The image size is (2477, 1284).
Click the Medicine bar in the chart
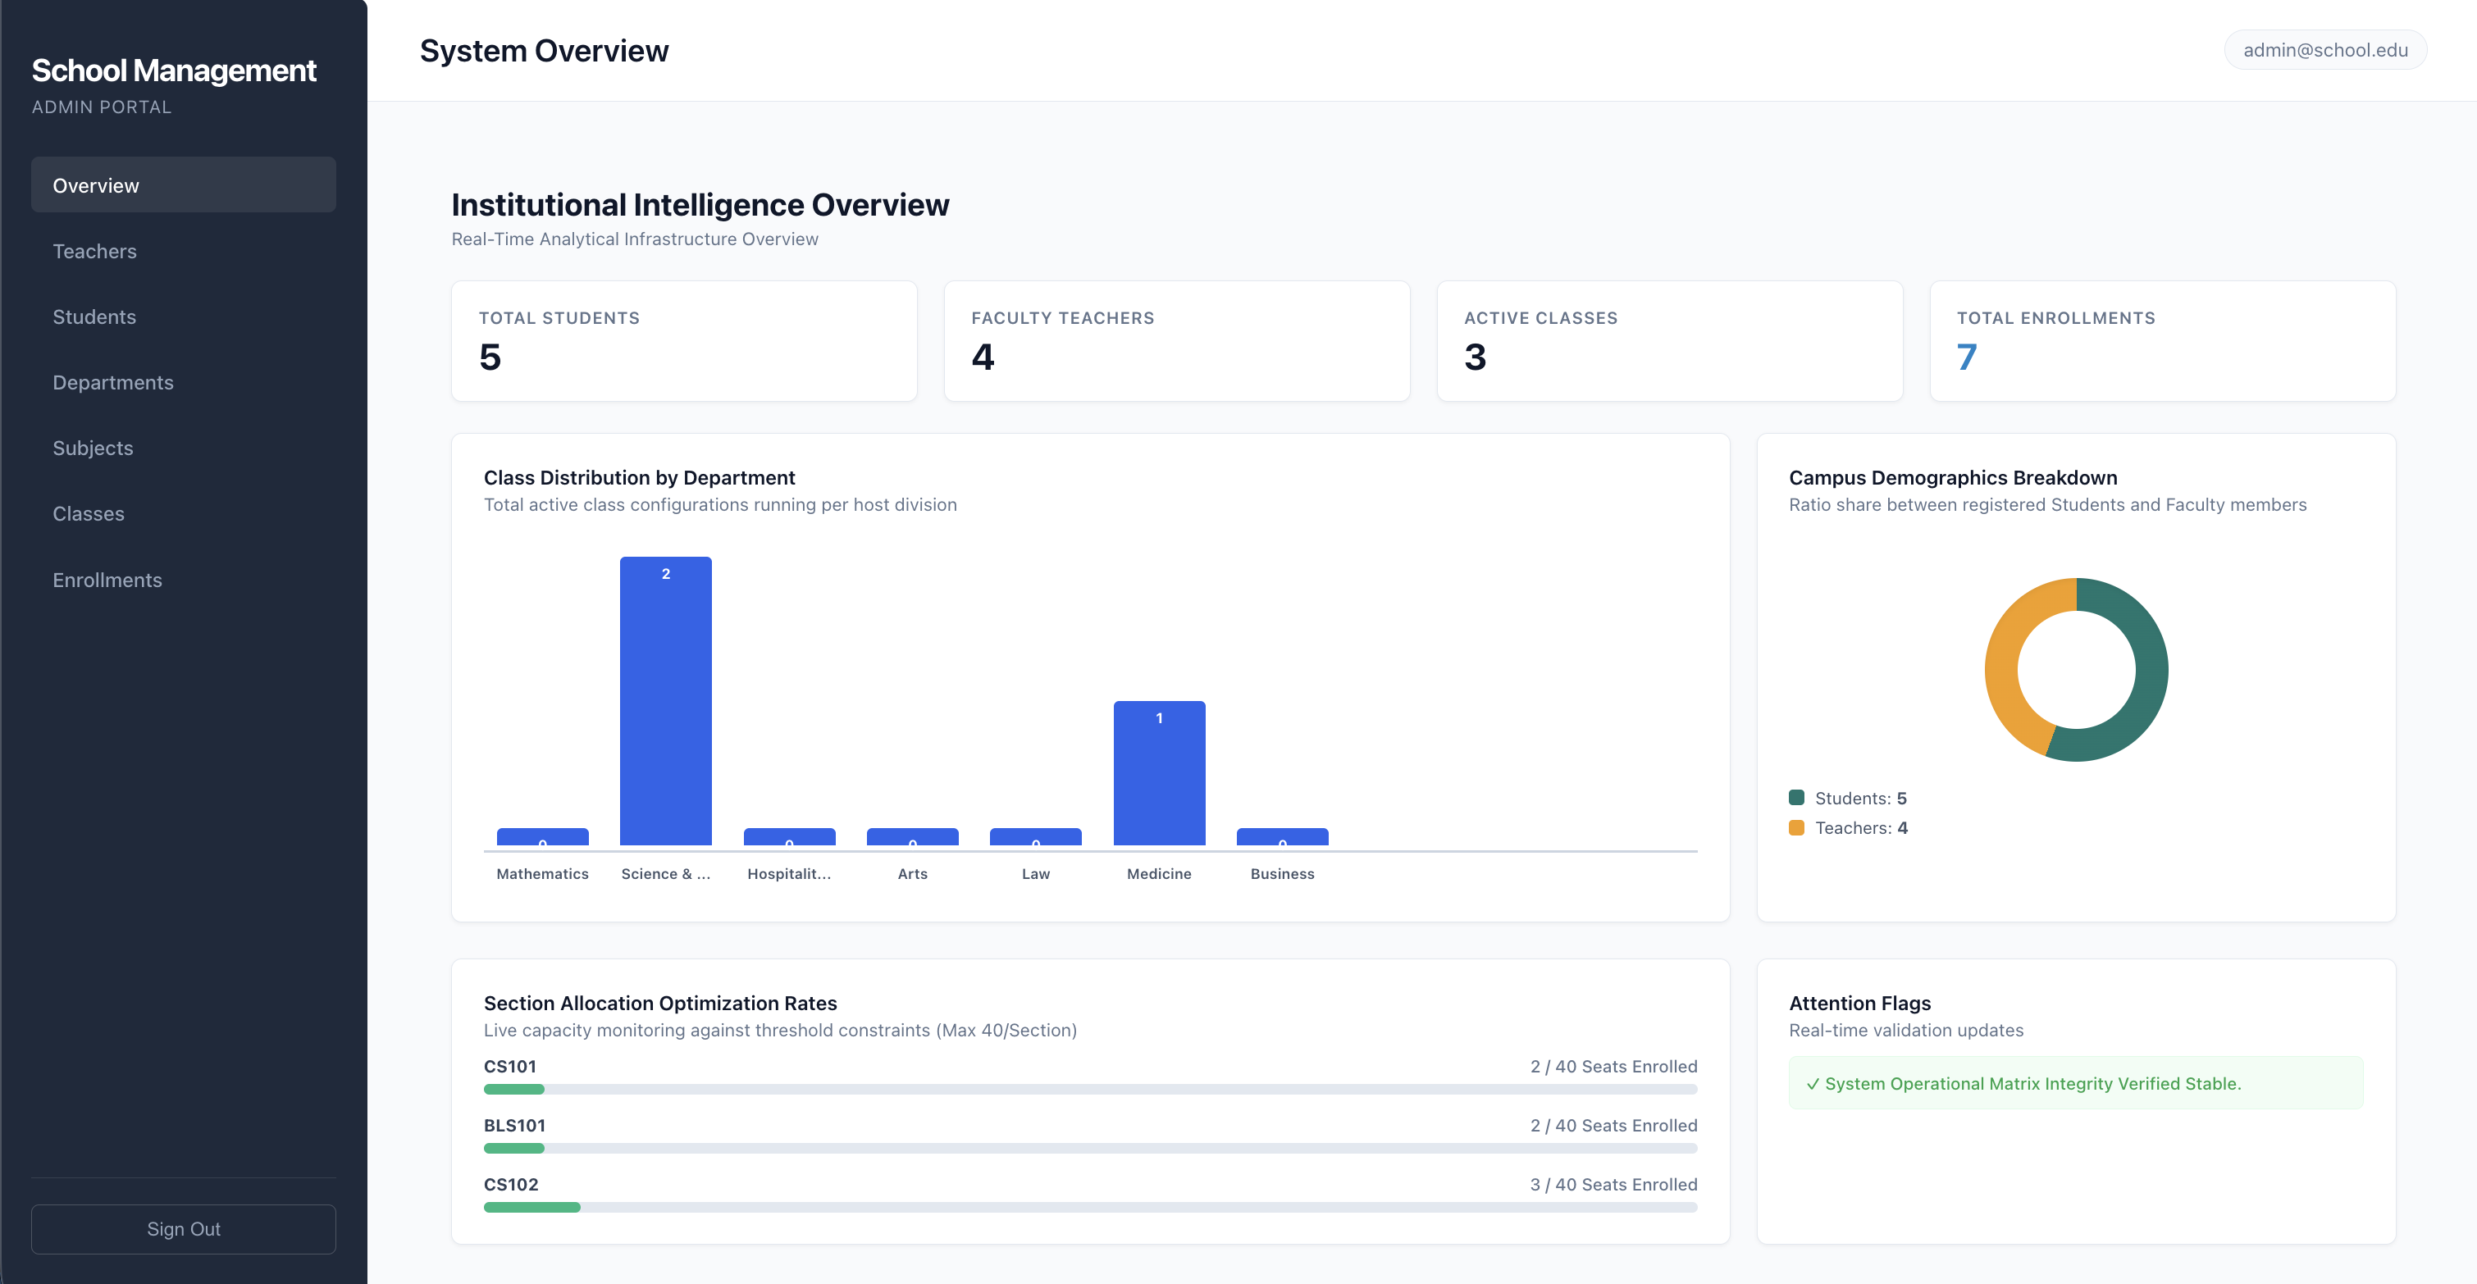1159,772
